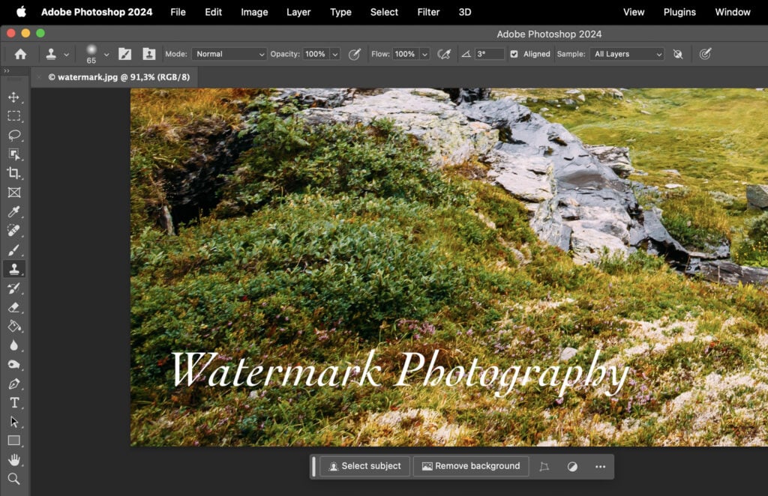Enable pressure controls opacity toggle
Image resolution: width=768 pixels, height=496 pixels.
(354, 53)
